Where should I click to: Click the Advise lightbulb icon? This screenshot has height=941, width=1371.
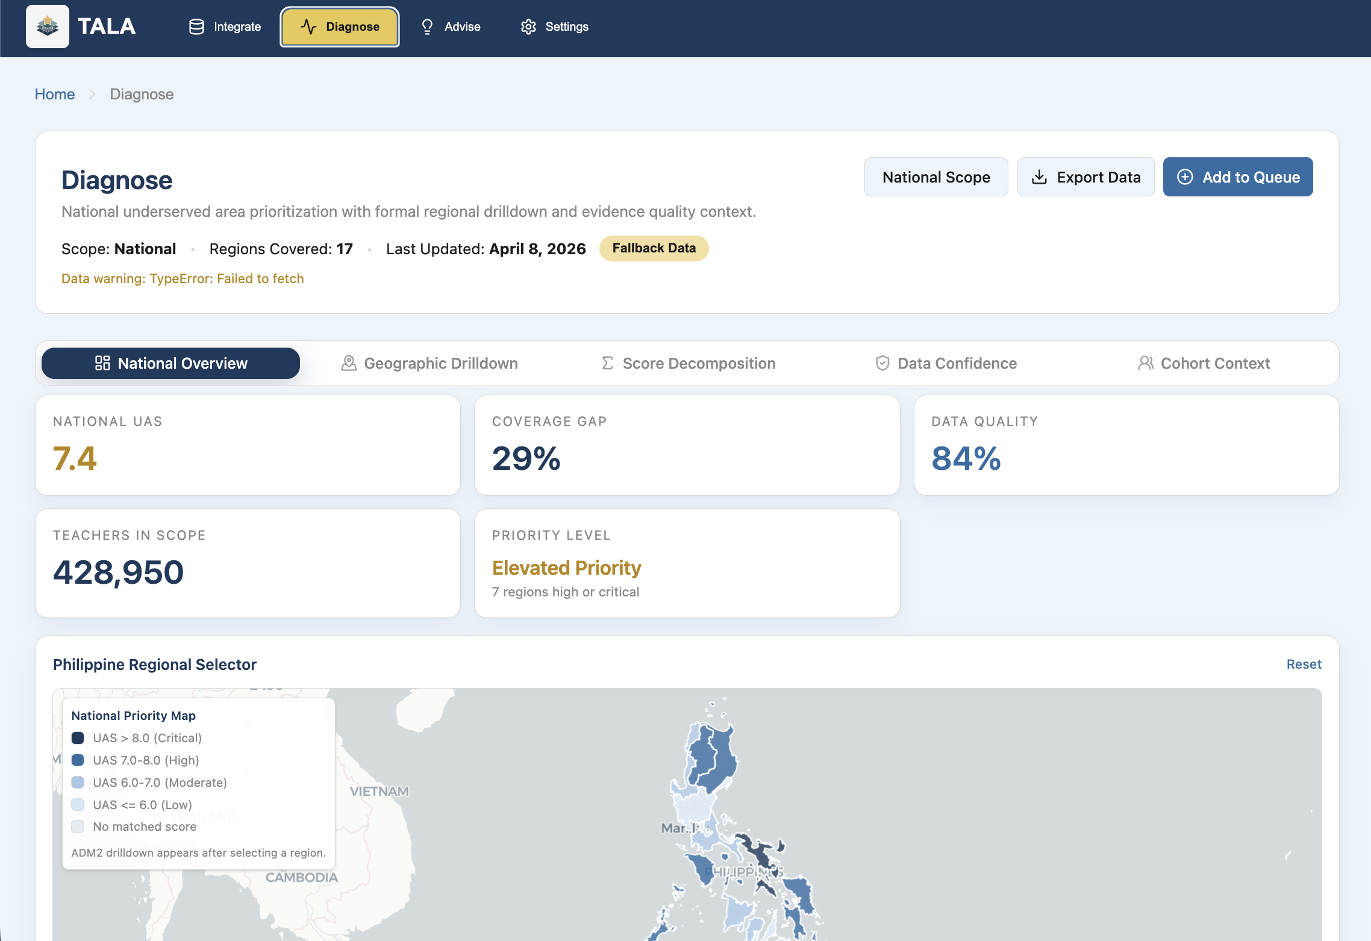click(x=427, y=27)
